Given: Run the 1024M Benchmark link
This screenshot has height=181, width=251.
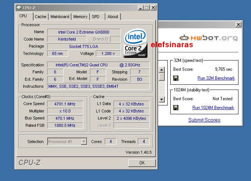Looking at the screenshot, I should pyautogui.click(x=213, y=108).
